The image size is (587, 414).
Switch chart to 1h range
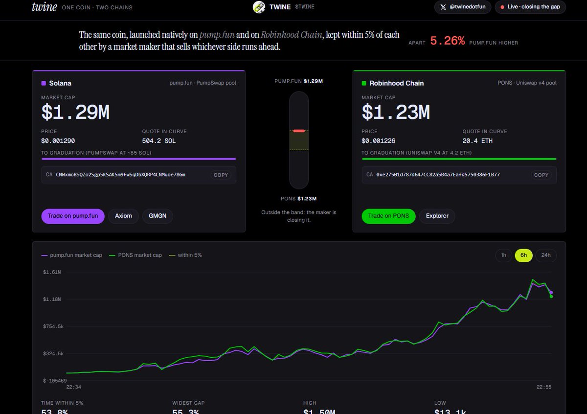(x=503, y=255)
